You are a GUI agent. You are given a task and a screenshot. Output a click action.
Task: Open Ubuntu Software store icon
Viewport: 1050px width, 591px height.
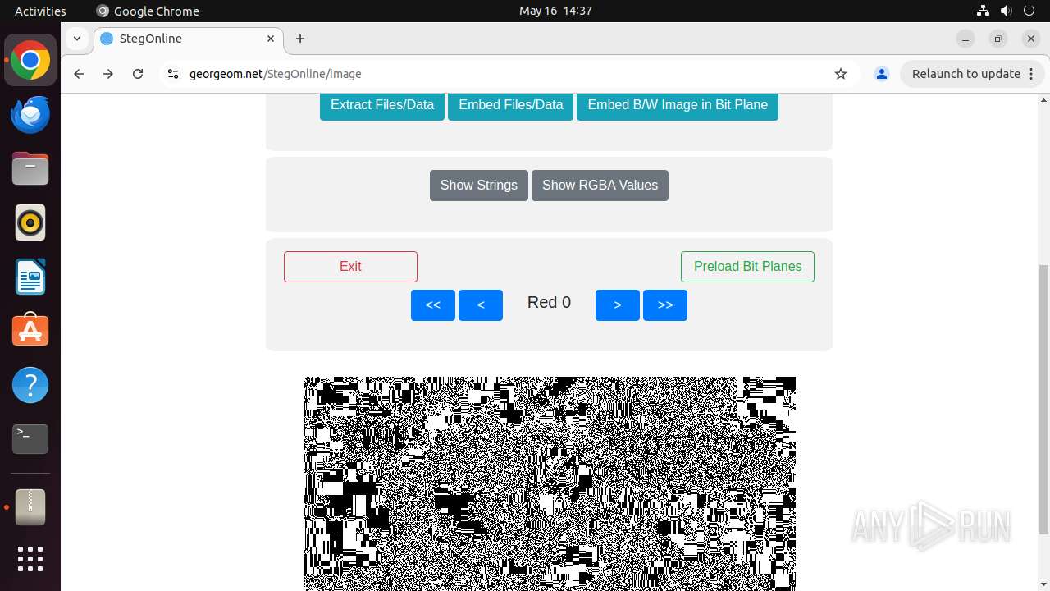point(30,331)
